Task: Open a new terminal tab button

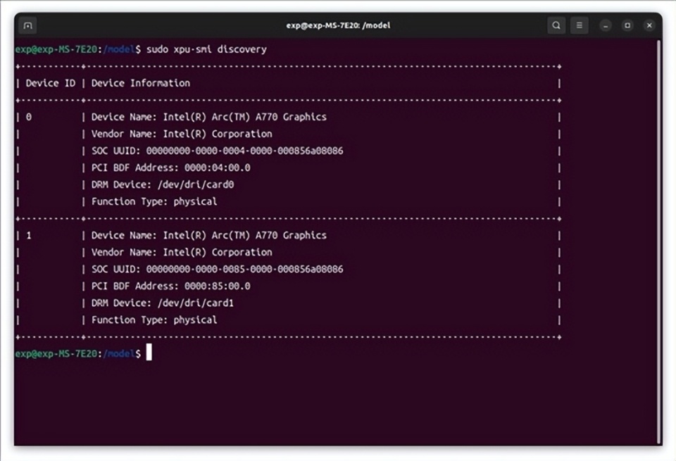Action: coord(27,25)
